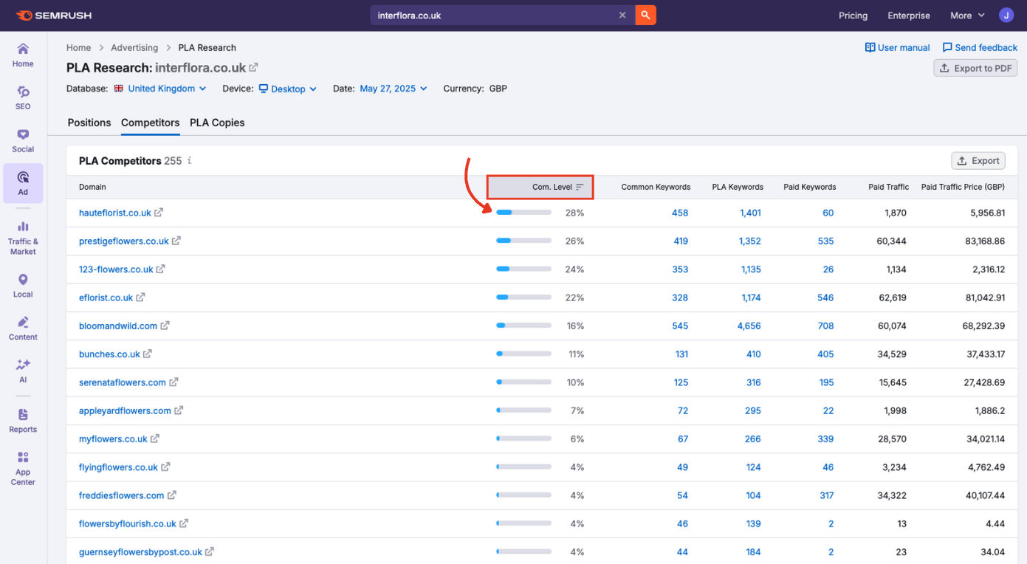Screen dimensions: 1027x564
Task: Open the Local sidebar section
Action: point(23,285)
